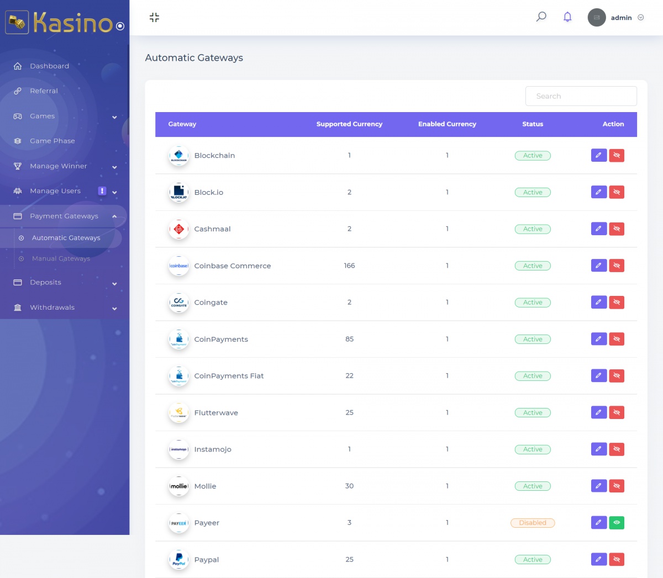Toggle the sidebar radio button beside logo

pyautogui.click(x=120, y=26)
